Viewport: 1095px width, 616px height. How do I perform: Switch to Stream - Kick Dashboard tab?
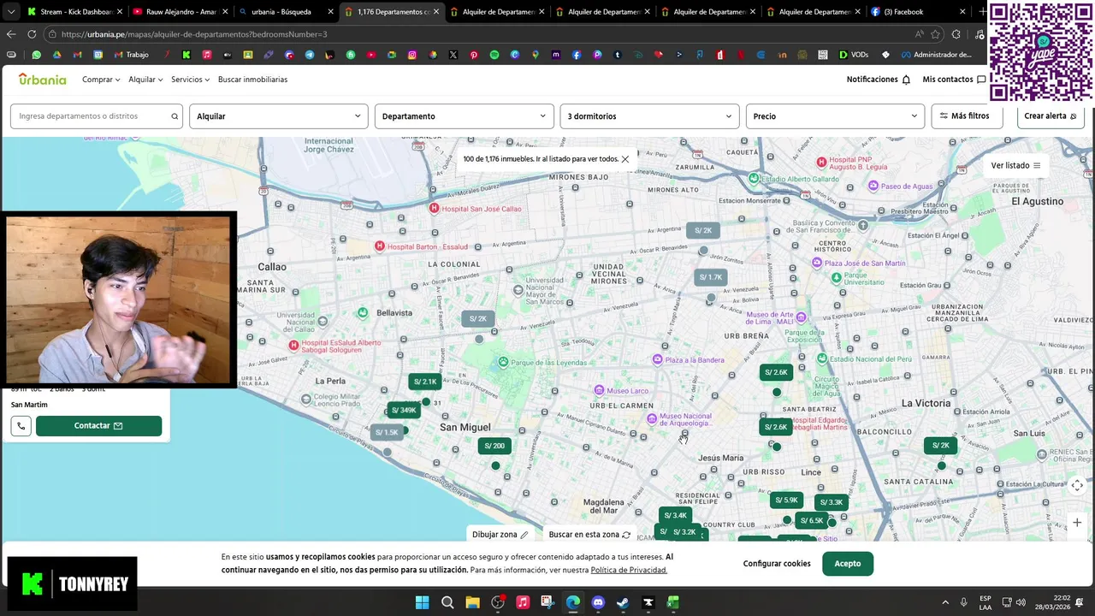click(x=74, y=12)
